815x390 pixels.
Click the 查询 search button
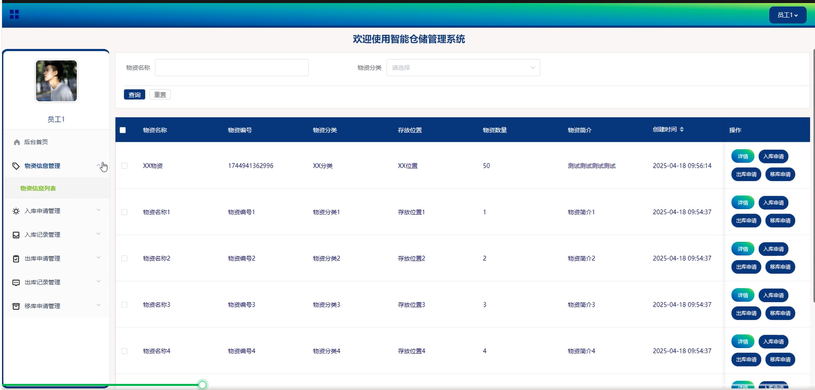pos(134,95)
